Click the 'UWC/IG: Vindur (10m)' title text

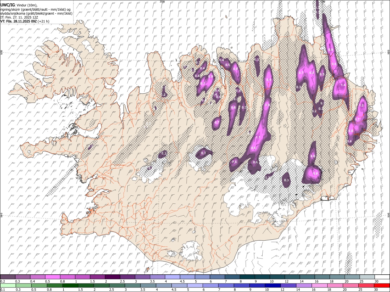pyautogui.click(x=19, y=5)
